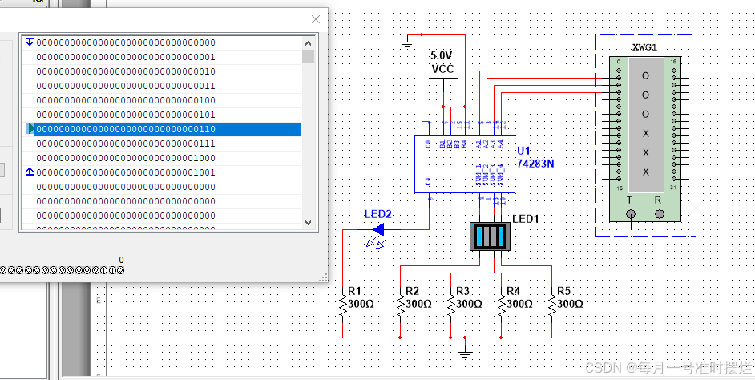Click the LED2 reference label text
The image size is (755, 380).
(x=378, y=214)
